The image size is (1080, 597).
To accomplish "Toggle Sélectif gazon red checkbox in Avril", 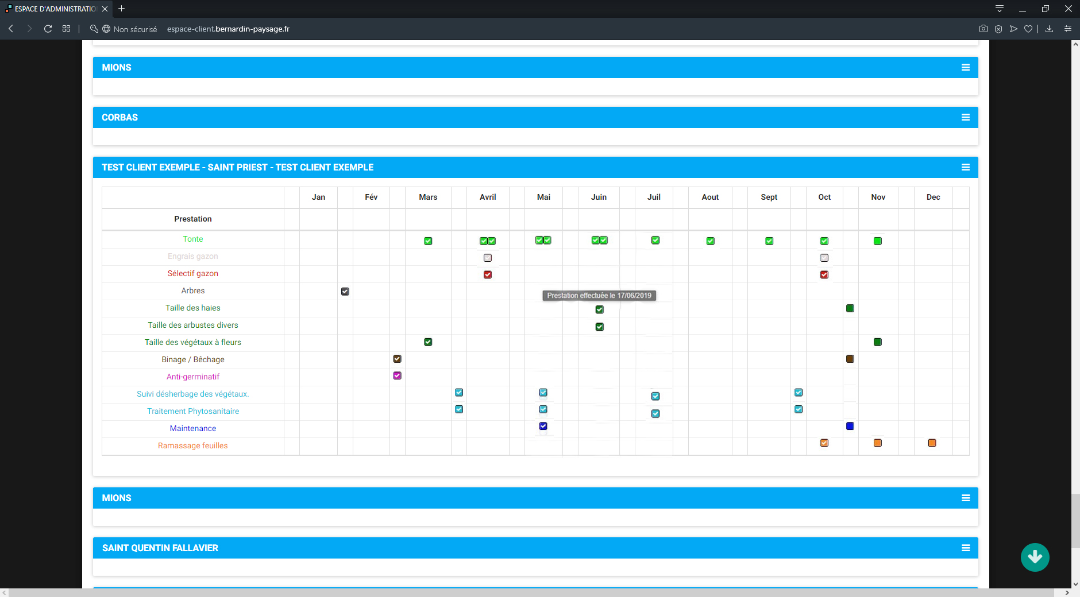I will (488, 274).
